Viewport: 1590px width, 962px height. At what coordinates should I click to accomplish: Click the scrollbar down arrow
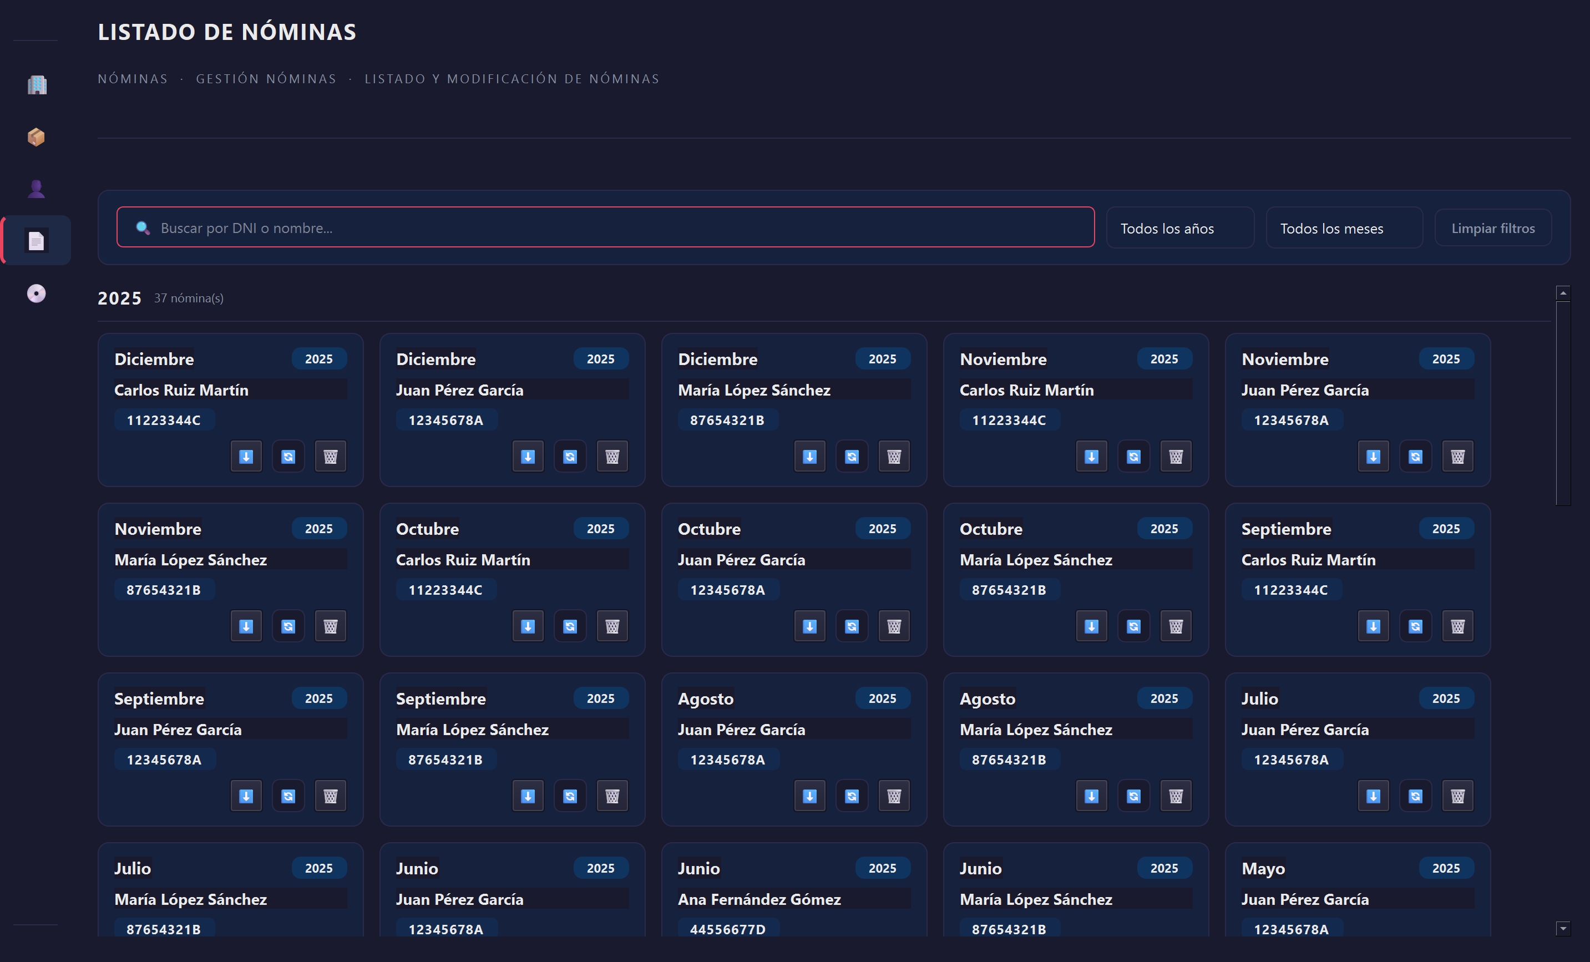click(1563, 929)
